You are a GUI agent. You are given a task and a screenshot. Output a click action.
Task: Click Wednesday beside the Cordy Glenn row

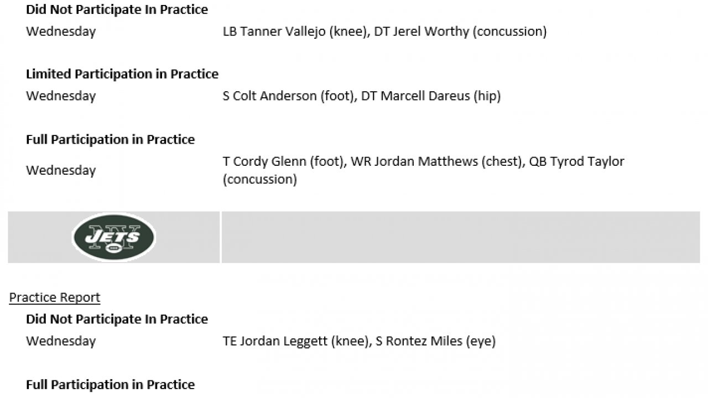[61, 170]
